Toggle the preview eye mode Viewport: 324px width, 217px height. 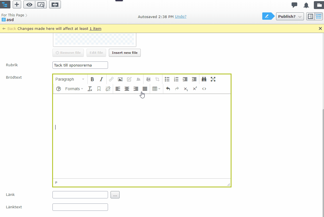29,5
